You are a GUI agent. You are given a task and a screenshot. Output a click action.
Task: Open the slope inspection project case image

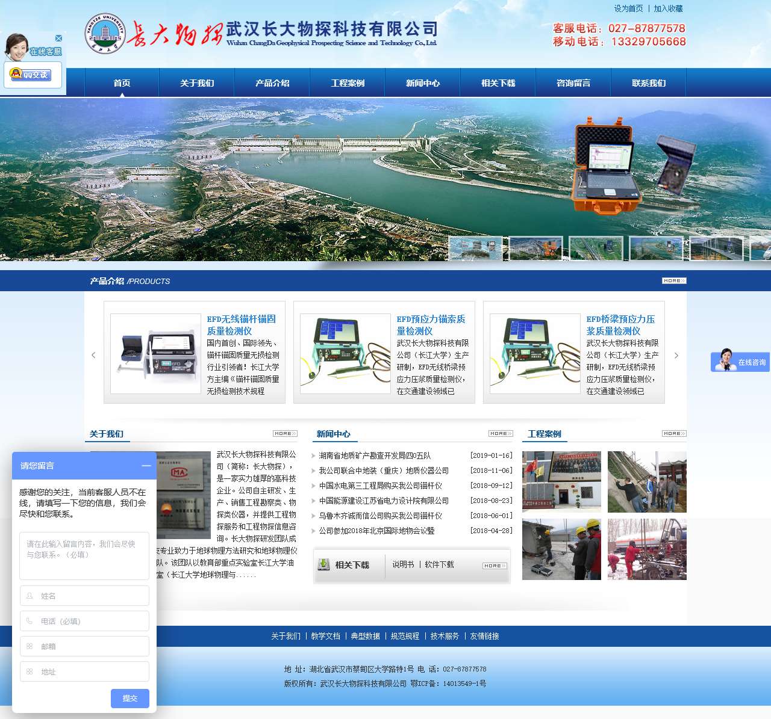pos(647,482)
